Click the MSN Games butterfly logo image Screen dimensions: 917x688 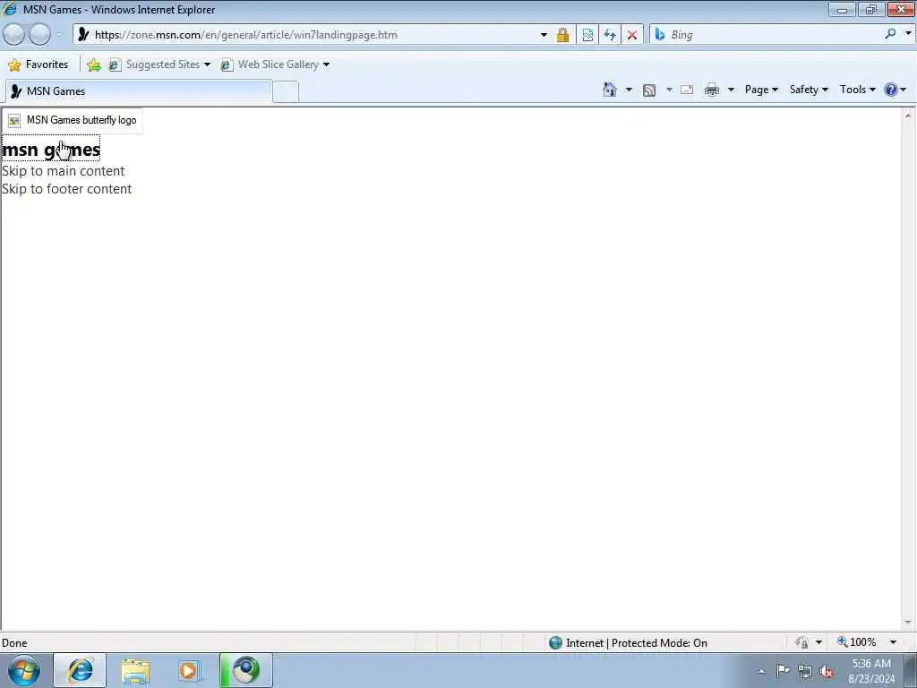[73, 121]
